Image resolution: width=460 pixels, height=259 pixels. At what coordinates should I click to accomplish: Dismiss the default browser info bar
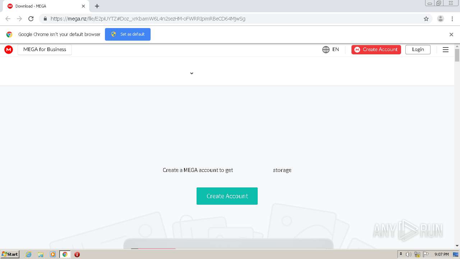451,35
